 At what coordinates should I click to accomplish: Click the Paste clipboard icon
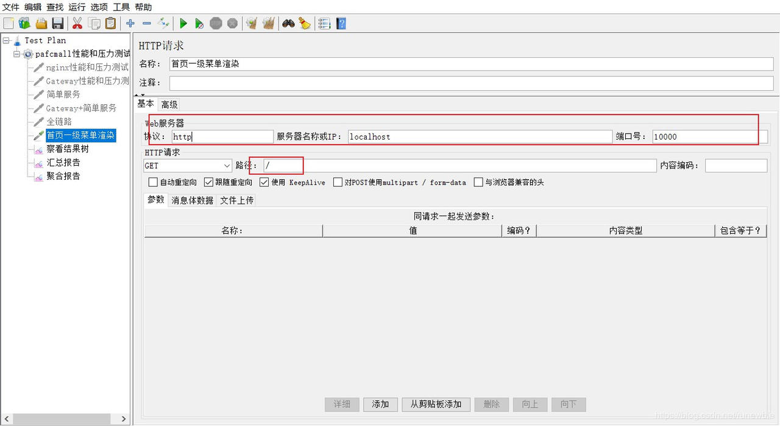pos(111,23)
